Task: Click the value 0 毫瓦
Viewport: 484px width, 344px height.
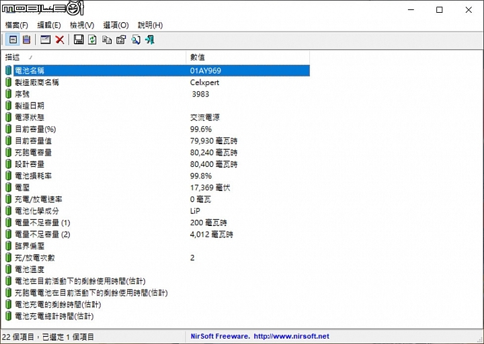Action: [x=200, y=199]
